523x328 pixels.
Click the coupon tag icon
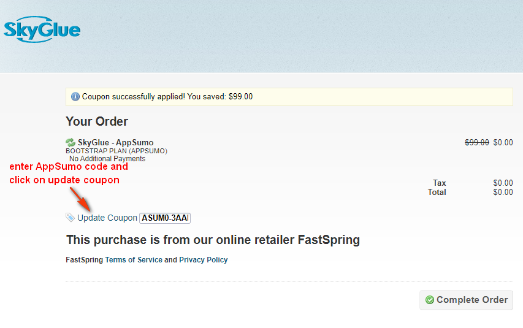(70, 218)
